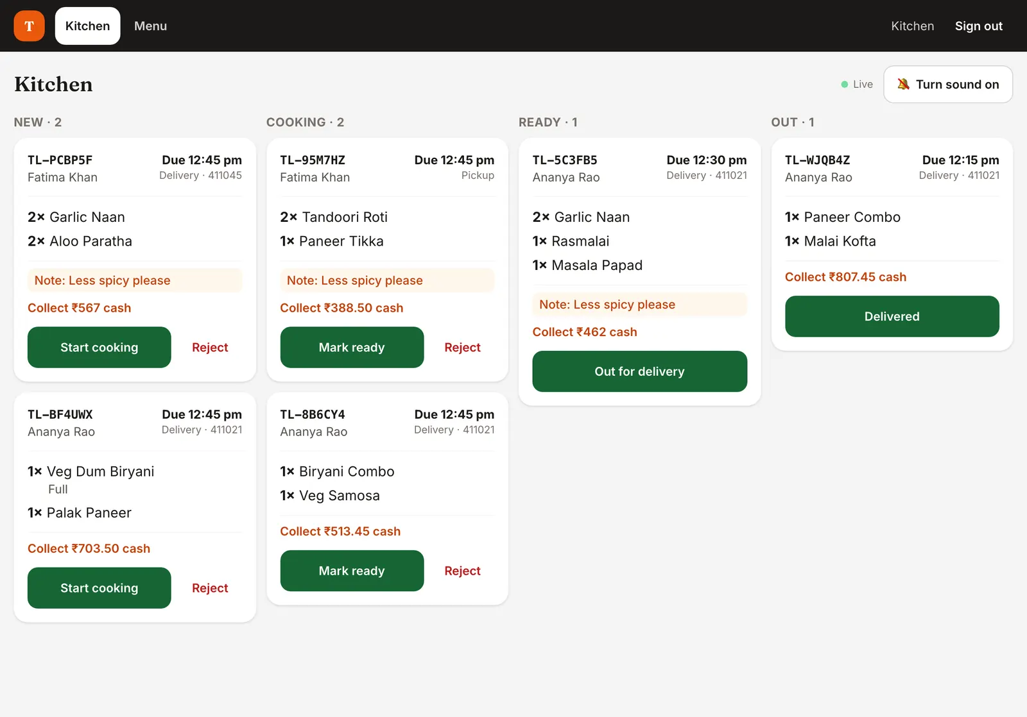Sign out of the account
Screen dimensions: 1027x717
click(x=978, y=26)
